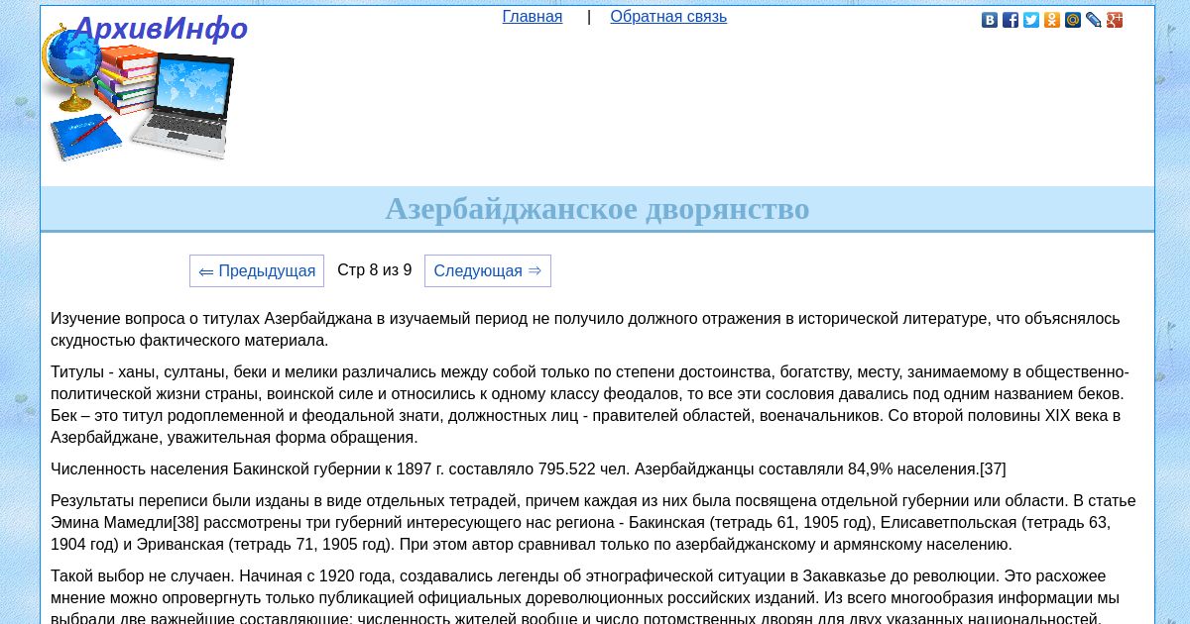Share page on Mail.ru
The image size is (1190, 624).
point(1073,20)
